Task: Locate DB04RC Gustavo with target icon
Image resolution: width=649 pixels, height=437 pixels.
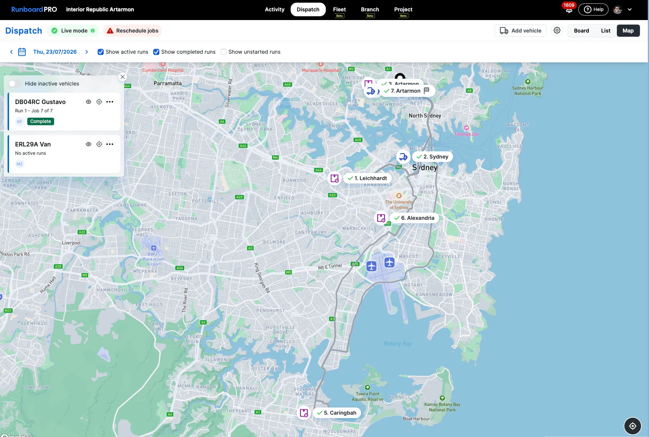Action: (99, 102)
